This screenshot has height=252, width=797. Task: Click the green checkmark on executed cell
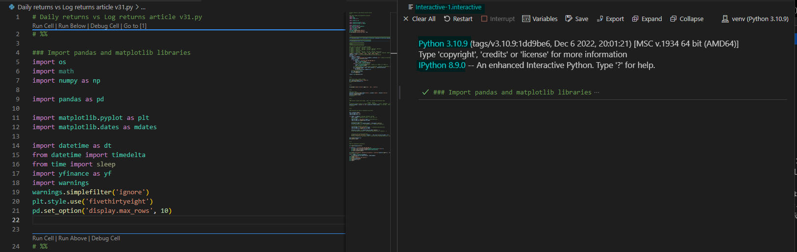(425, 92)
